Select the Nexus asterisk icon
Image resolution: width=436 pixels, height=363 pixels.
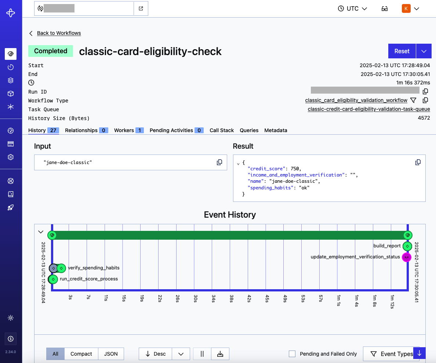(x=11, y=106)
